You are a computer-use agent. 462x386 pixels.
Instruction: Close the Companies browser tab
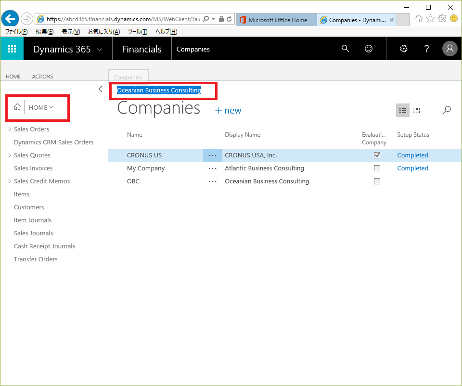click(392, 20)
